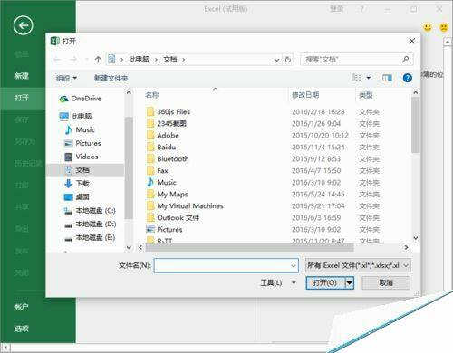This screenshot has height=353, width=453.
Task: Sort by the 名称 column header
Action: [152, 95]
